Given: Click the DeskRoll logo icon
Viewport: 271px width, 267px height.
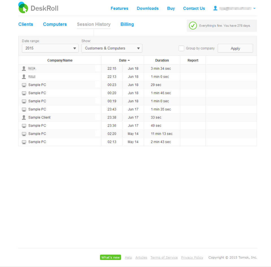Looking at the screenshot, I should (x=23, y=8).
